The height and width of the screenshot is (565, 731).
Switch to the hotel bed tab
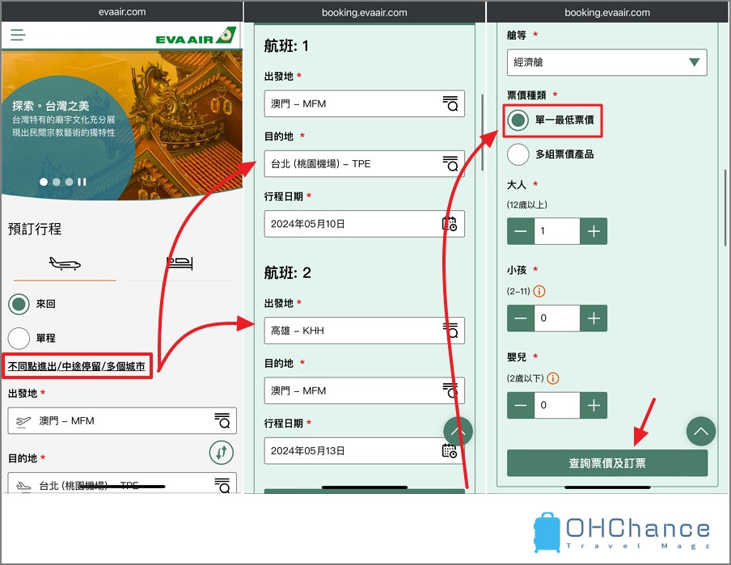click(x=180, y=264)
